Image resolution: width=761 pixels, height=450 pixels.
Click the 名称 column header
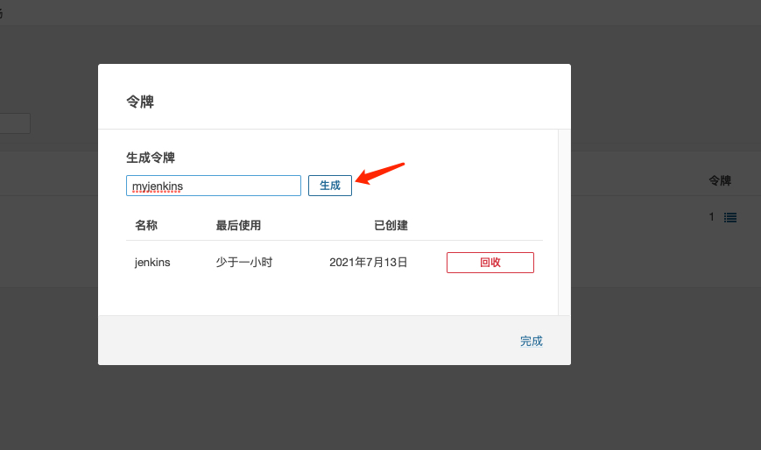(146, 225)
